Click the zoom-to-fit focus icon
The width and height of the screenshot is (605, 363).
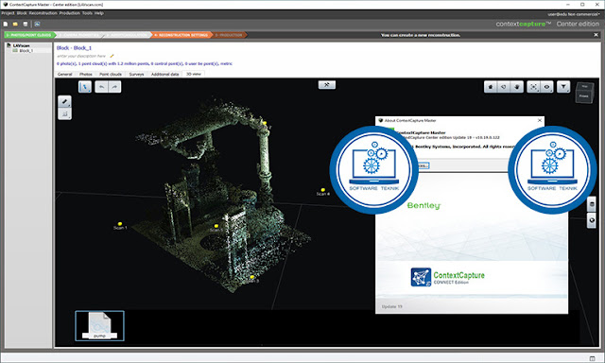click(533, 87)
